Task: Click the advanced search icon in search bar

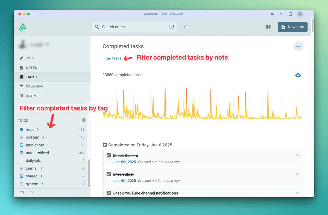Action: pyautogui.click(x=172, y=27)
